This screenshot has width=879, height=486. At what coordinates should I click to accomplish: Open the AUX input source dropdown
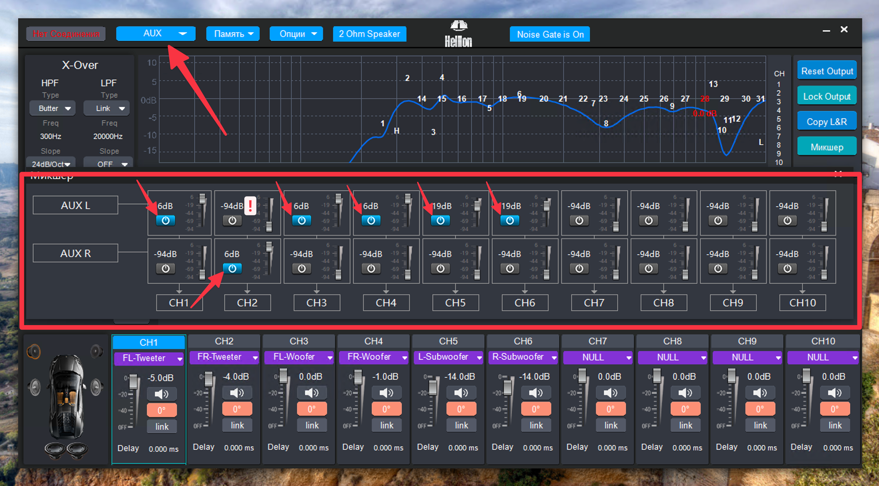(x=156, y=33)
